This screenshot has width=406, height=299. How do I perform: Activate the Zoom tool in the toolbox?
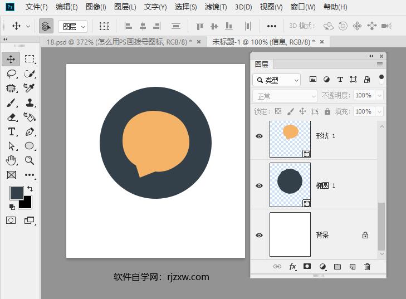click(x=30, y=160)
